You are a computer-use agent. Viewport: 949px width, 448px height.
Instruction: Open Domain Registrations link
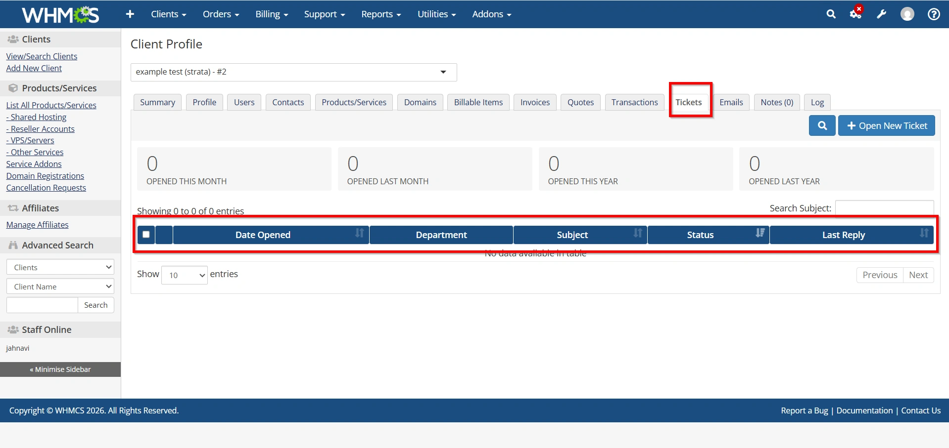(x=45, y=176)
